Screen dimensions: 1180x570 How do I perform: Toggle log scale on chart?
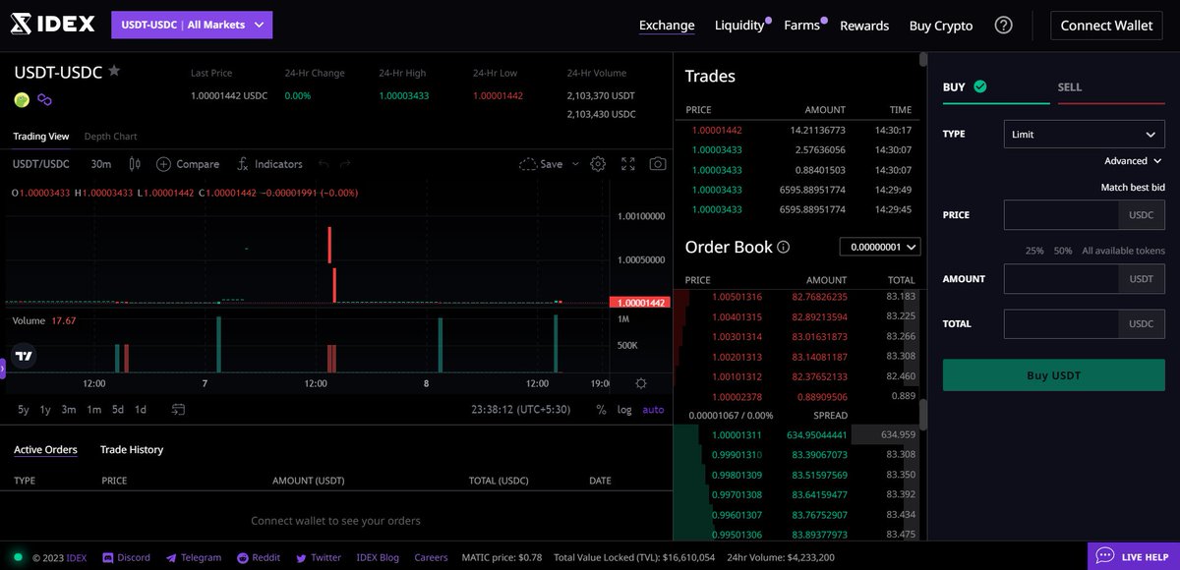[624, 410]
